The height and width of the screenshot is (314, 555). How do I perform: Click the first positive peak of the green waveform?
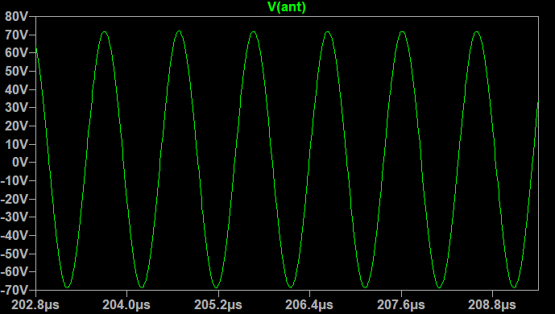pyautogui.click(x=105, y=32)
